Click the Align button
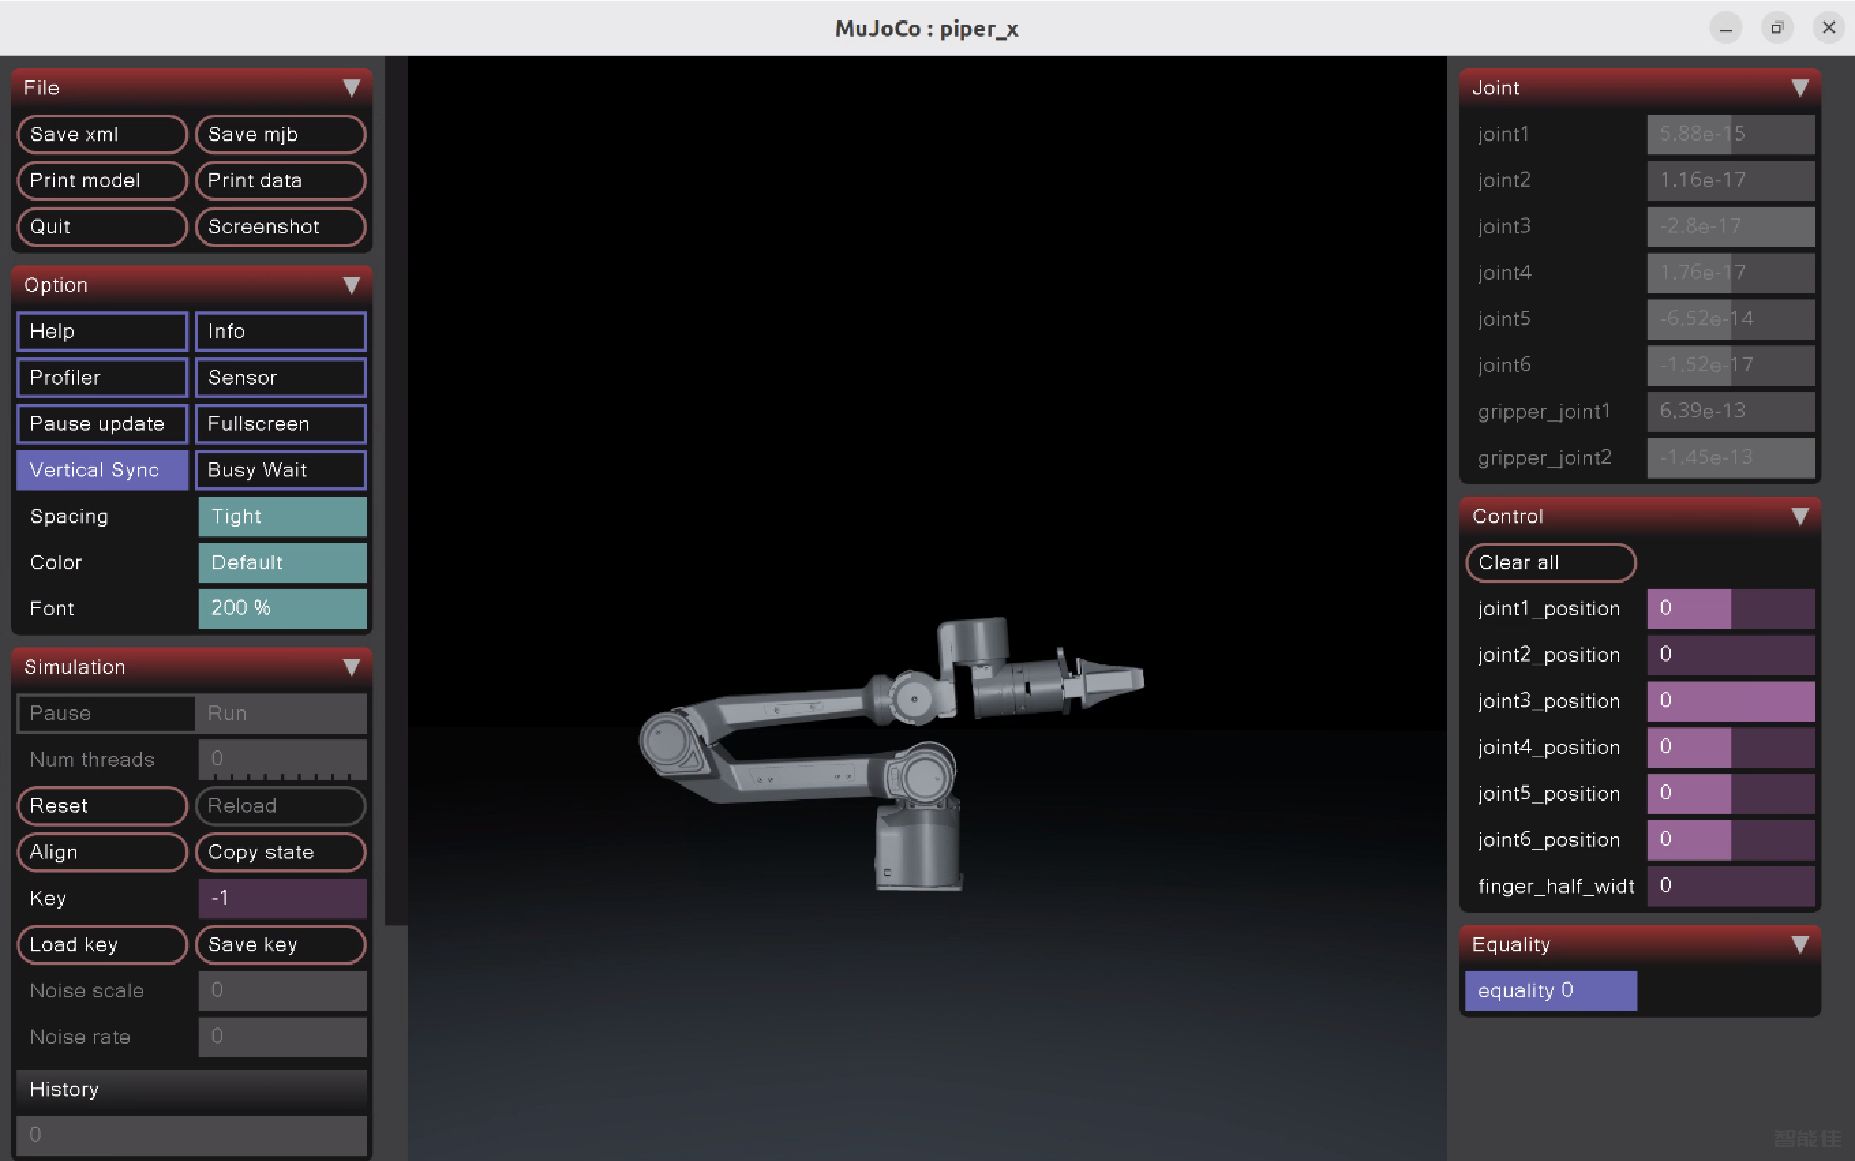 point(102,852)
